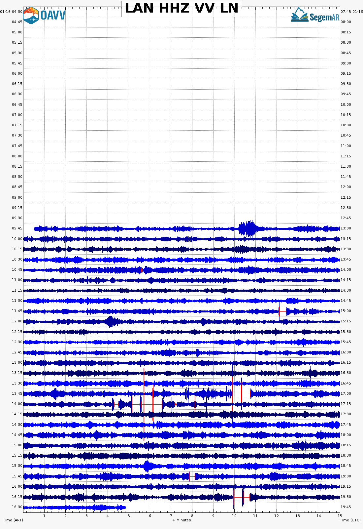Image resolution: width=363 pixels, height=529 pixels.
Task: Click the 09:45 ART time label
Action: pos(17,228)
